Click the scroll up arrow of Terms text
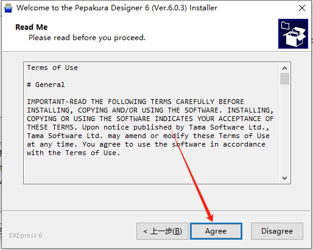Viewport: 313px width, 250px height. pos(284,68)
